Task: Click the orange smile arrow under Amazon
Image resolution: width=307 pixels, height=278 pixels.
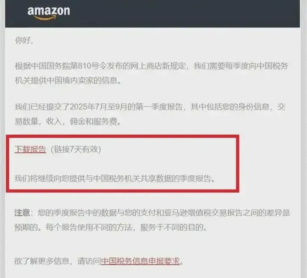Action: coord(46,18)
